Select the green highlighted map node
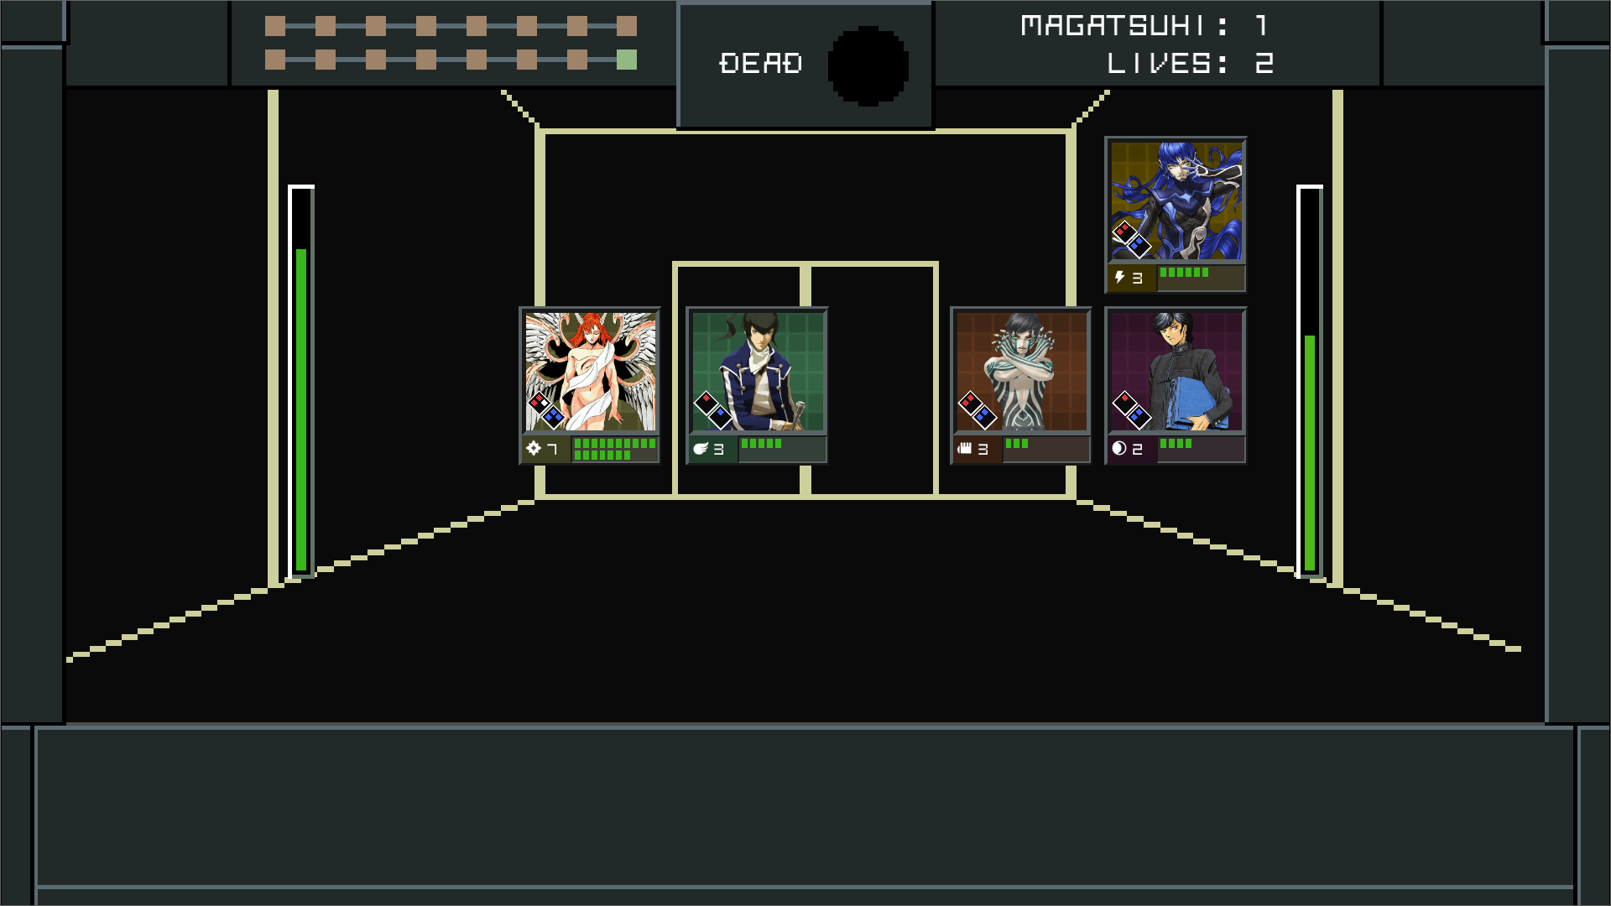 coord(627,60)
